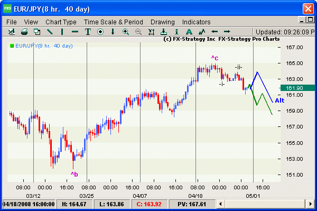
Task: Click the horizontal scrollbar track
Action: pyautogui.click(x=265, y=204)
